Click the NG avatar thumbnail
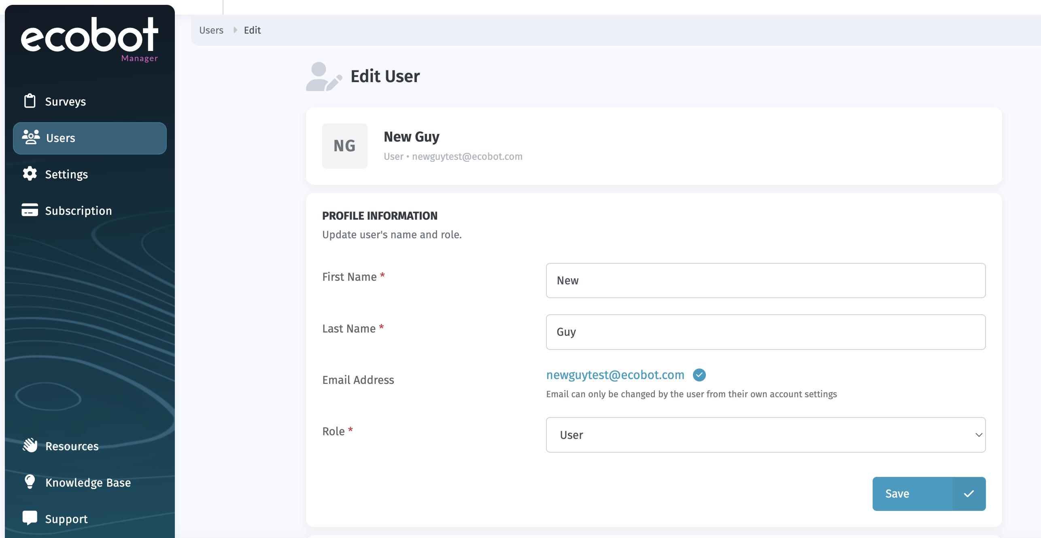The width and height of the screenshot is (1041, 538). [344, 146]
